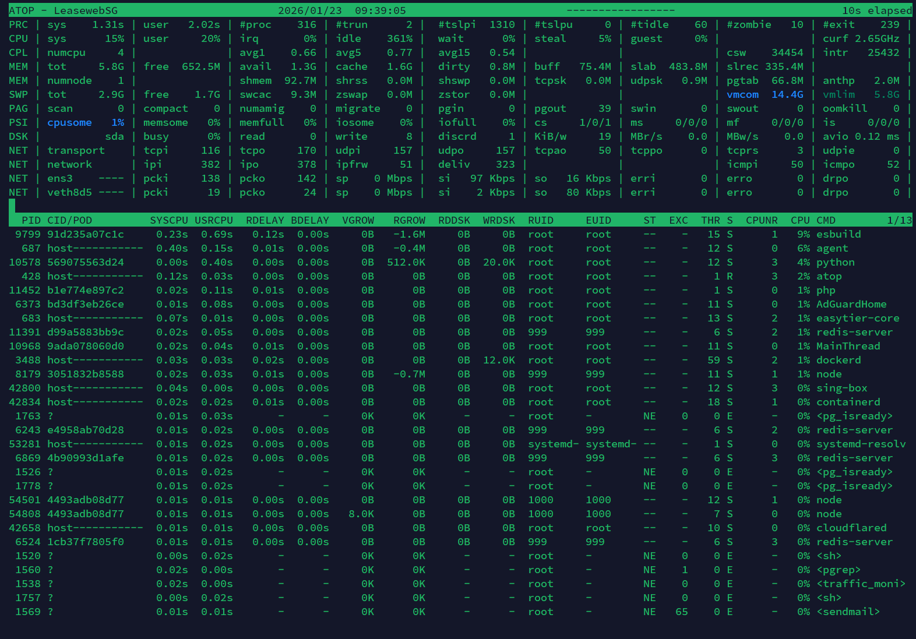This screenshot has height=639, width=916.
Task: Click the sing-box command name
Action: (842, 388)
